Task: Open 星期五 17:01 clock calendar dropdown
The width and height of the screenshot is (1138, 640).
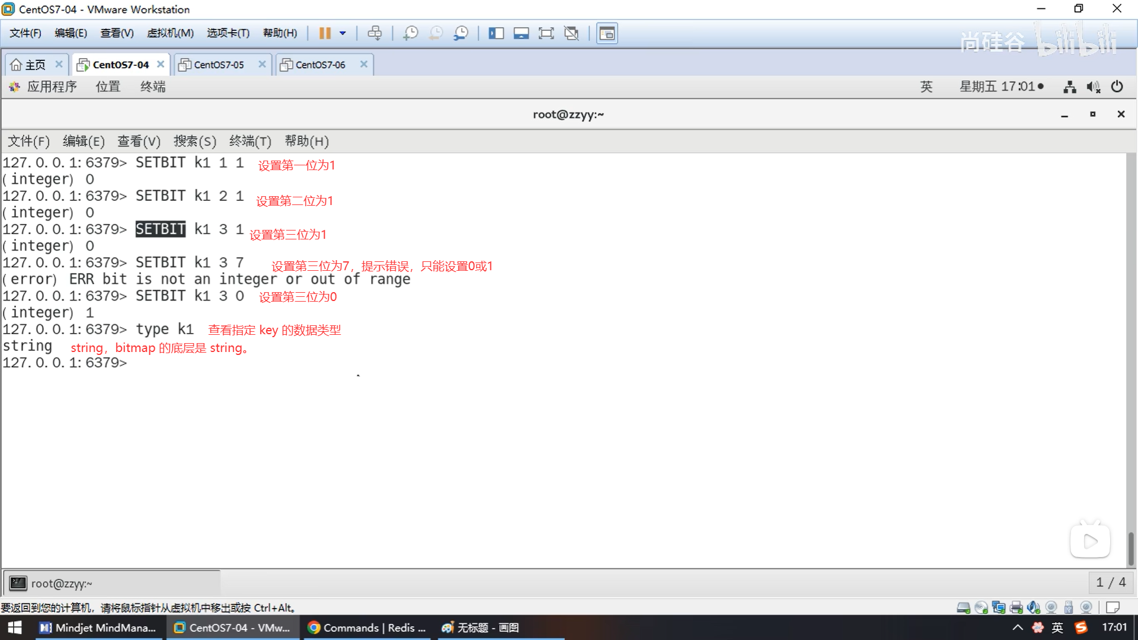Action: tap(1001, 87)
